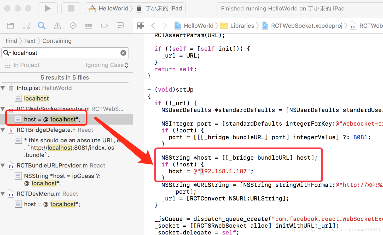Screen dimensions: 383x235
Task: Go forward in editor history
Action: tap(165, 26)
